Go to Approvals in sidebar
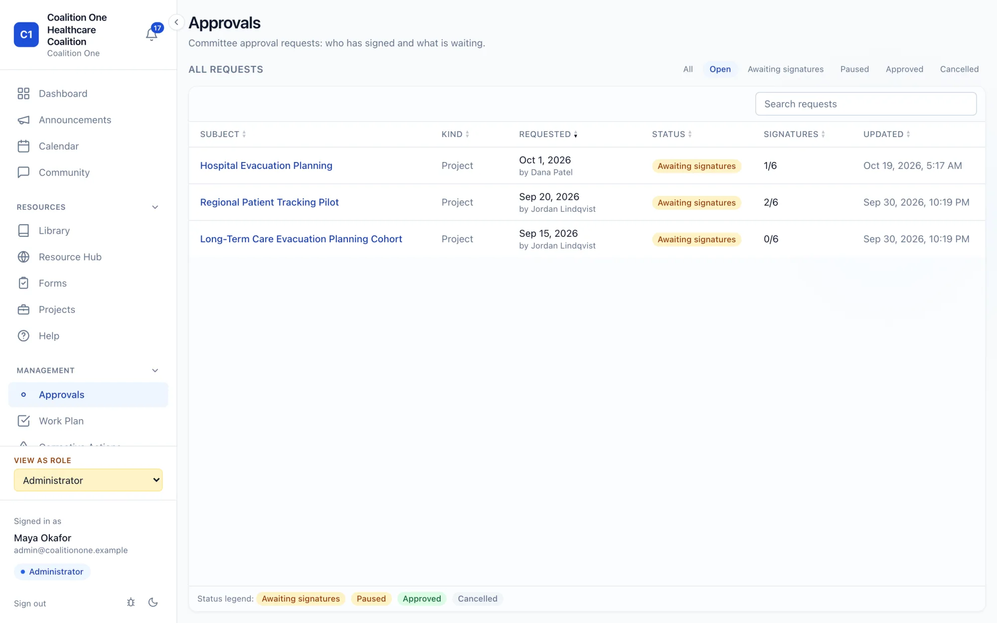 [x=88, y=395]
